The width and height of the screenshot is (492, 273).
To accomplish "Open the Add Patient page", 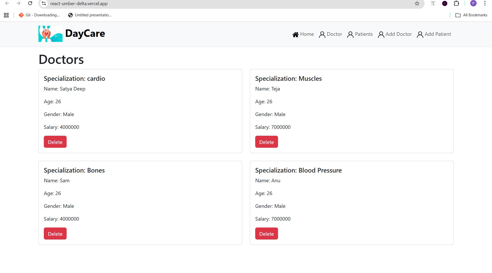I will tap(438, 34).
